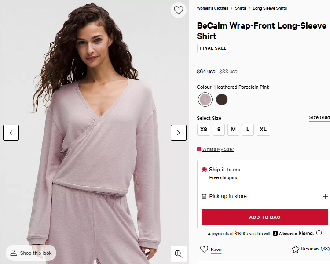Open the What's My Size? link
330x264 pixels.
pos(218,149)
